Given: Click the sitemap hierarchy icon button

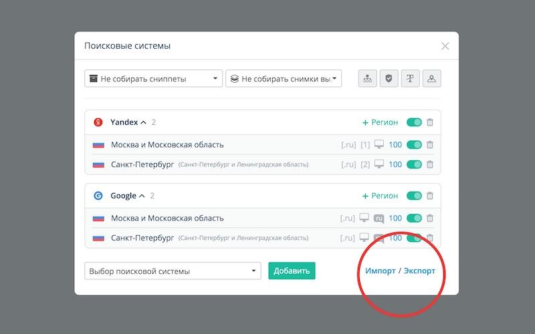Looking at the screenshot, I should (367, 78).
